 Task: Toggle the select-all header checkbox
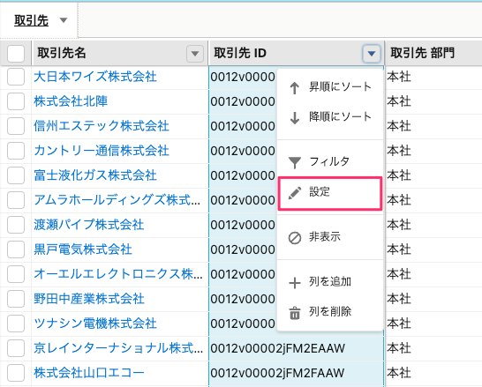[16, 54]
